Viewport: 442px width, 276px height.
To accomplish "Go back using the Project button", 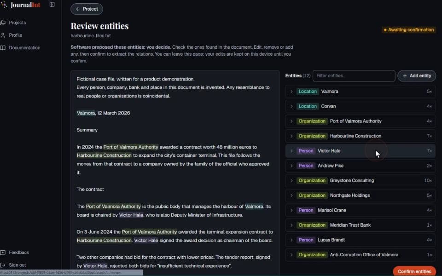I will click(87, 9).
